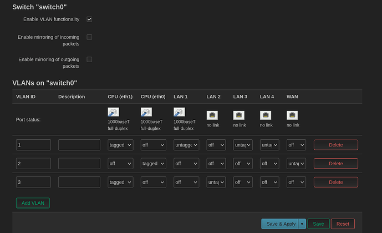Click the LAN 4 column header
This screenshot has height=233, width=382.
click(267, 97)
